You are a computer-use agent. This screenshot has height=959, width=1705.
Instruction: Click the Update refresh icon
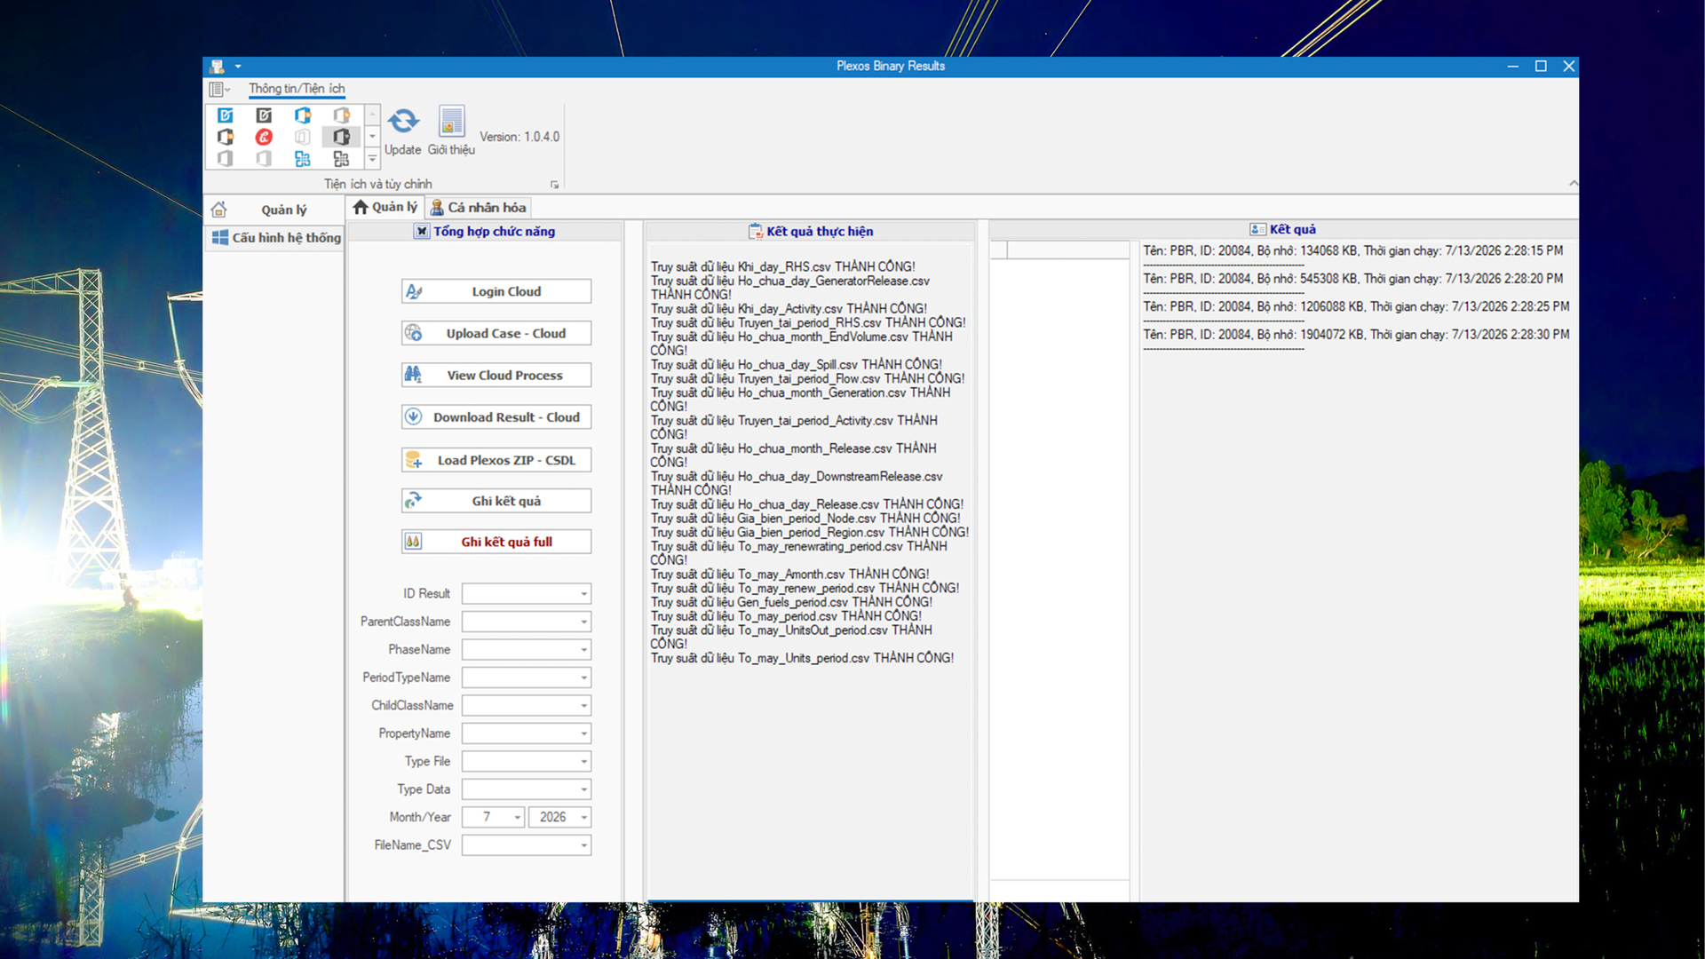[403, 121]
